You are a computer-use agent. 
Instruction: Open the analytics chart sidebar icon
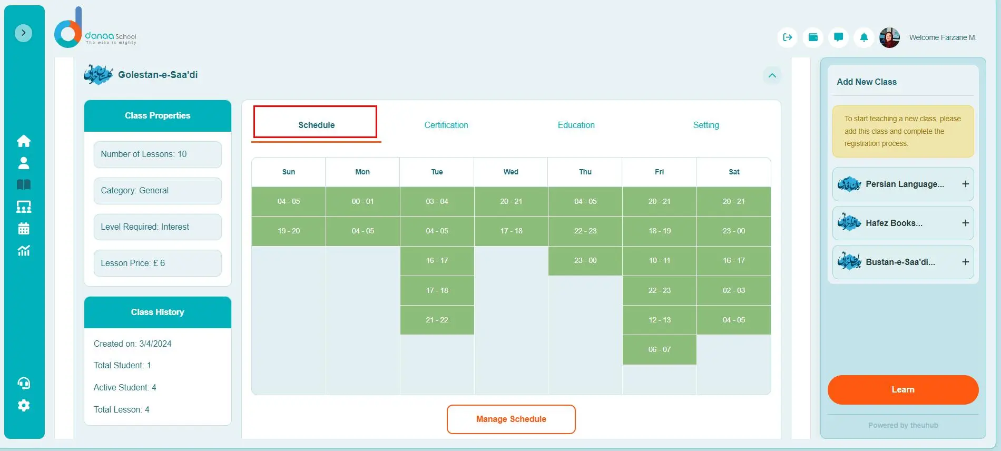(x=24, y=251)
